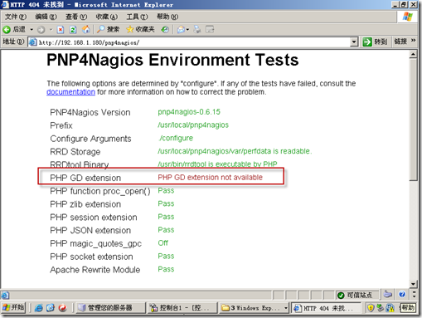The image size is (422, 318).
Task: Open the Search (搜索) toolbar button
Action: 108,29
